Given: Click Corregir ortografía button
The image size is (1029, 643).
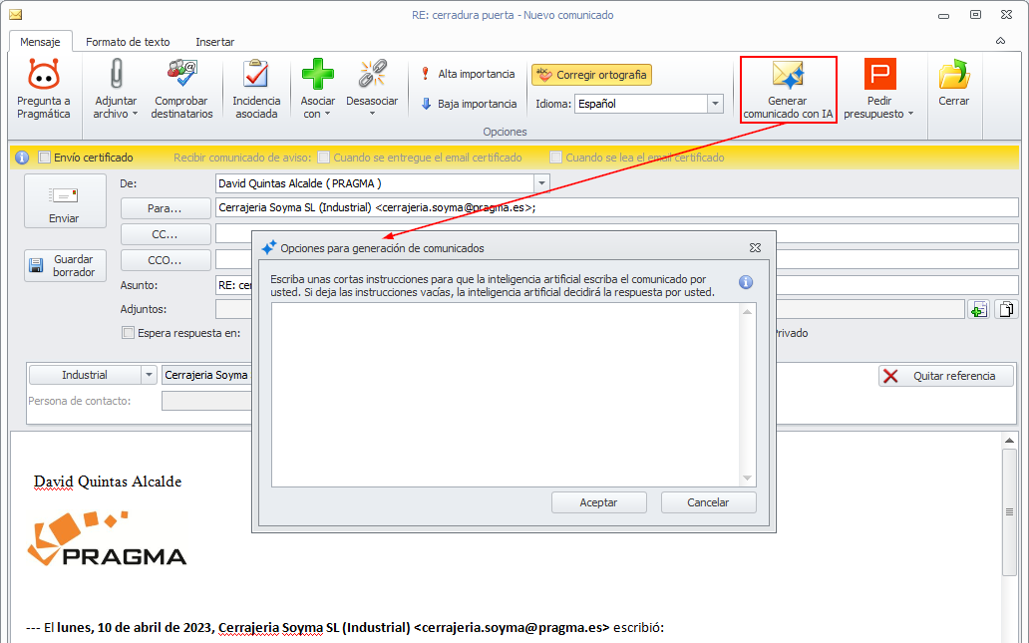Looking at the screenshot, I should click(592, 75).
